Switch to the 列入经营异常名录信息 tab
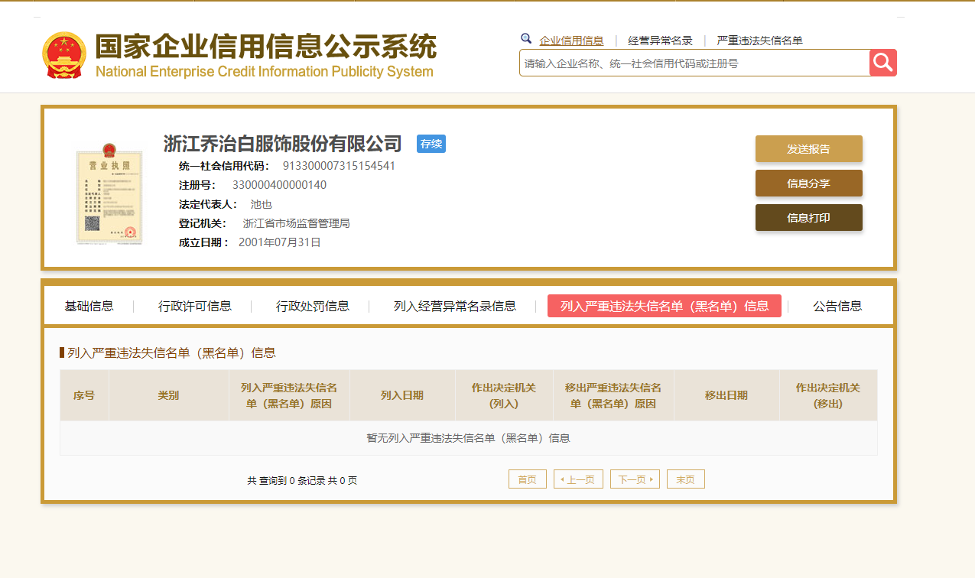Image resolution: width=975 pixels, height=578 pixels. pyautogui.click(x=455, y=306)
